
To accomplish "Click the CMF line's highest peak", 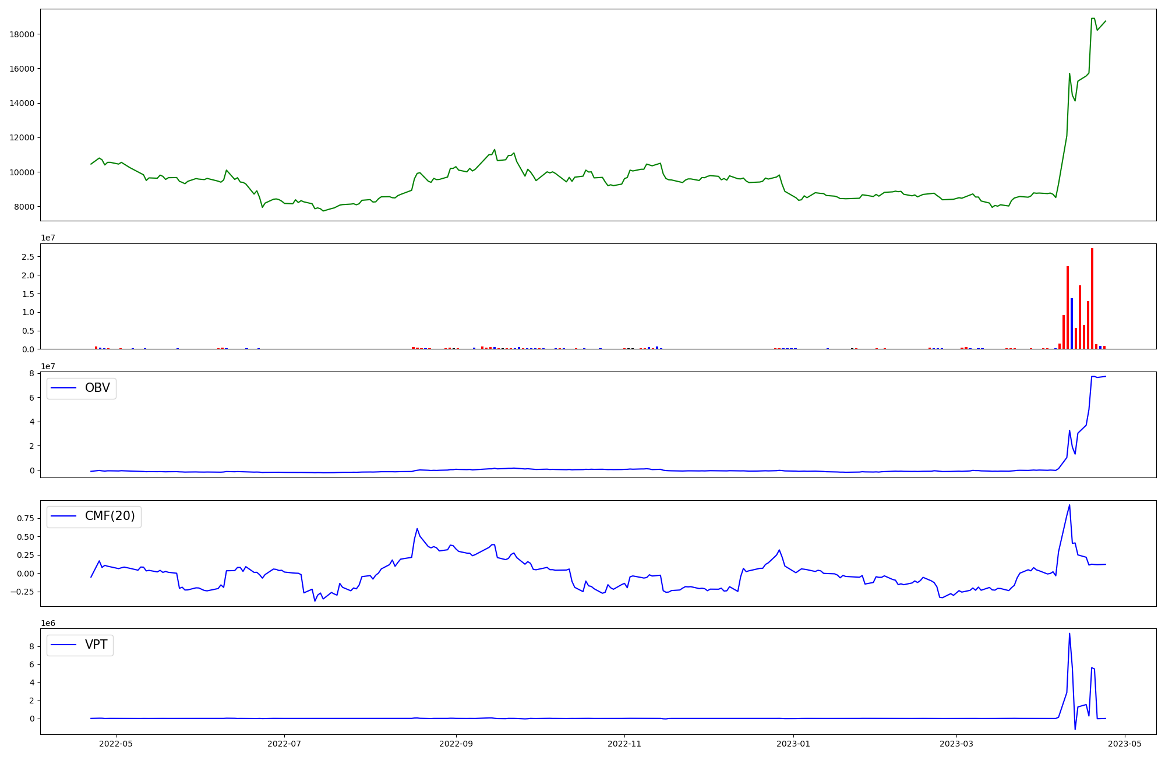I will pyautogui.click(x=1069, y=505).
